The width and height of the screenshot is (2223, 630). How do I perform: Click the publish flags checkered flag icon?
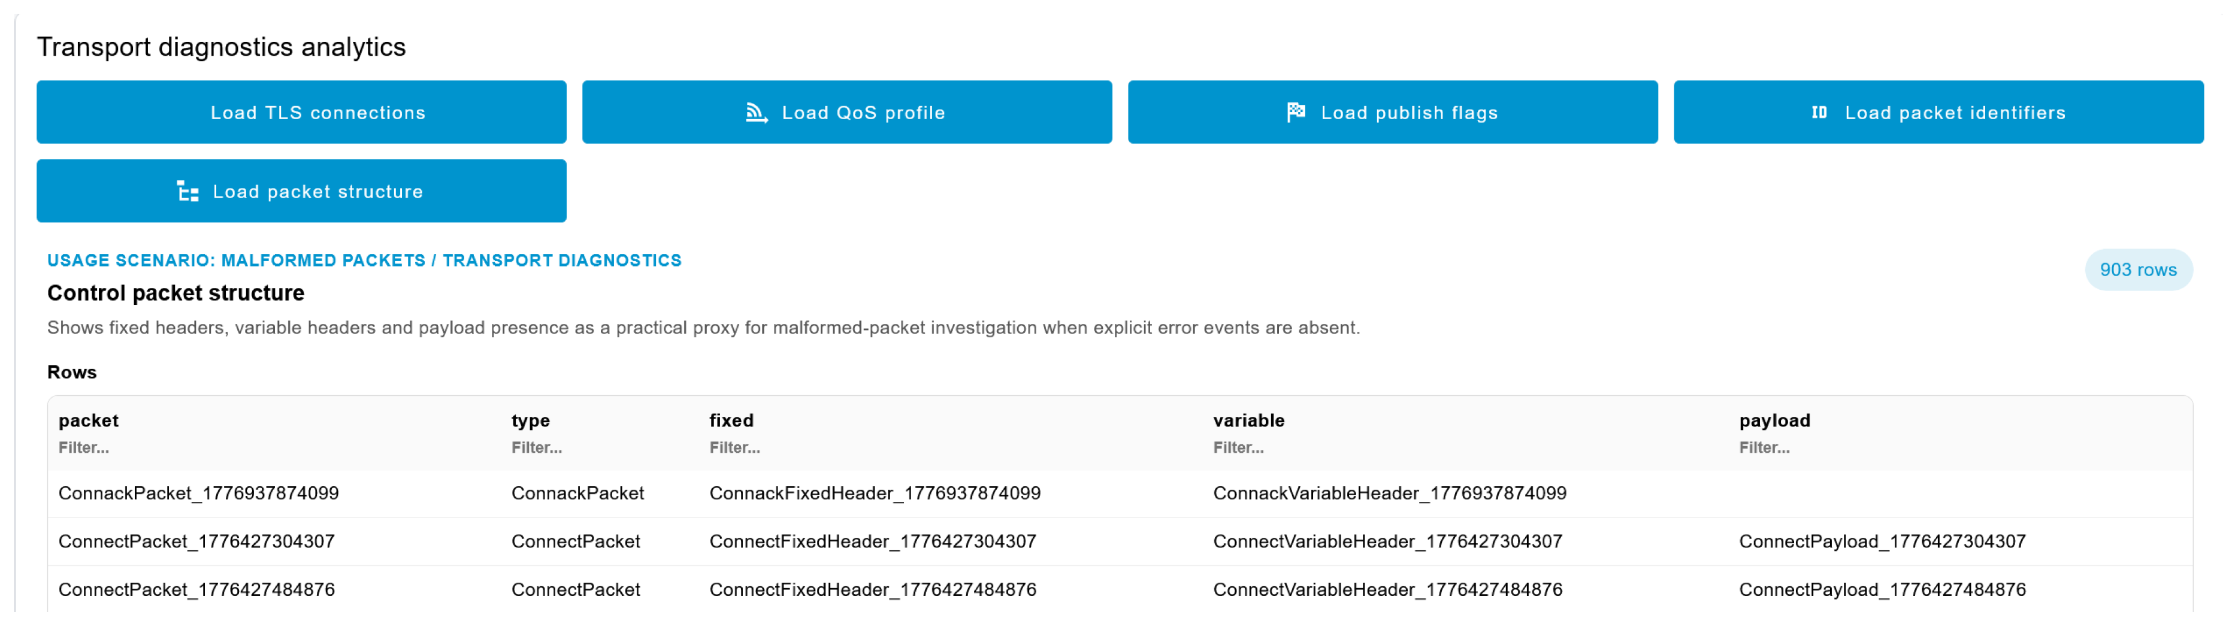pyautogui.click(x=1296, y=112)
